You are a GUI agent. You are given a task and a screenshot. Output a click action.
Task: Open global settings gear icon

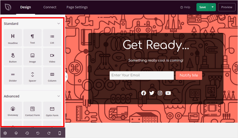point(5,133)
